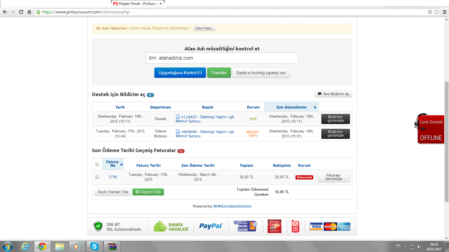Go to browser home page icon
Viewport: 449px width, 252px height.
(29, 12)
